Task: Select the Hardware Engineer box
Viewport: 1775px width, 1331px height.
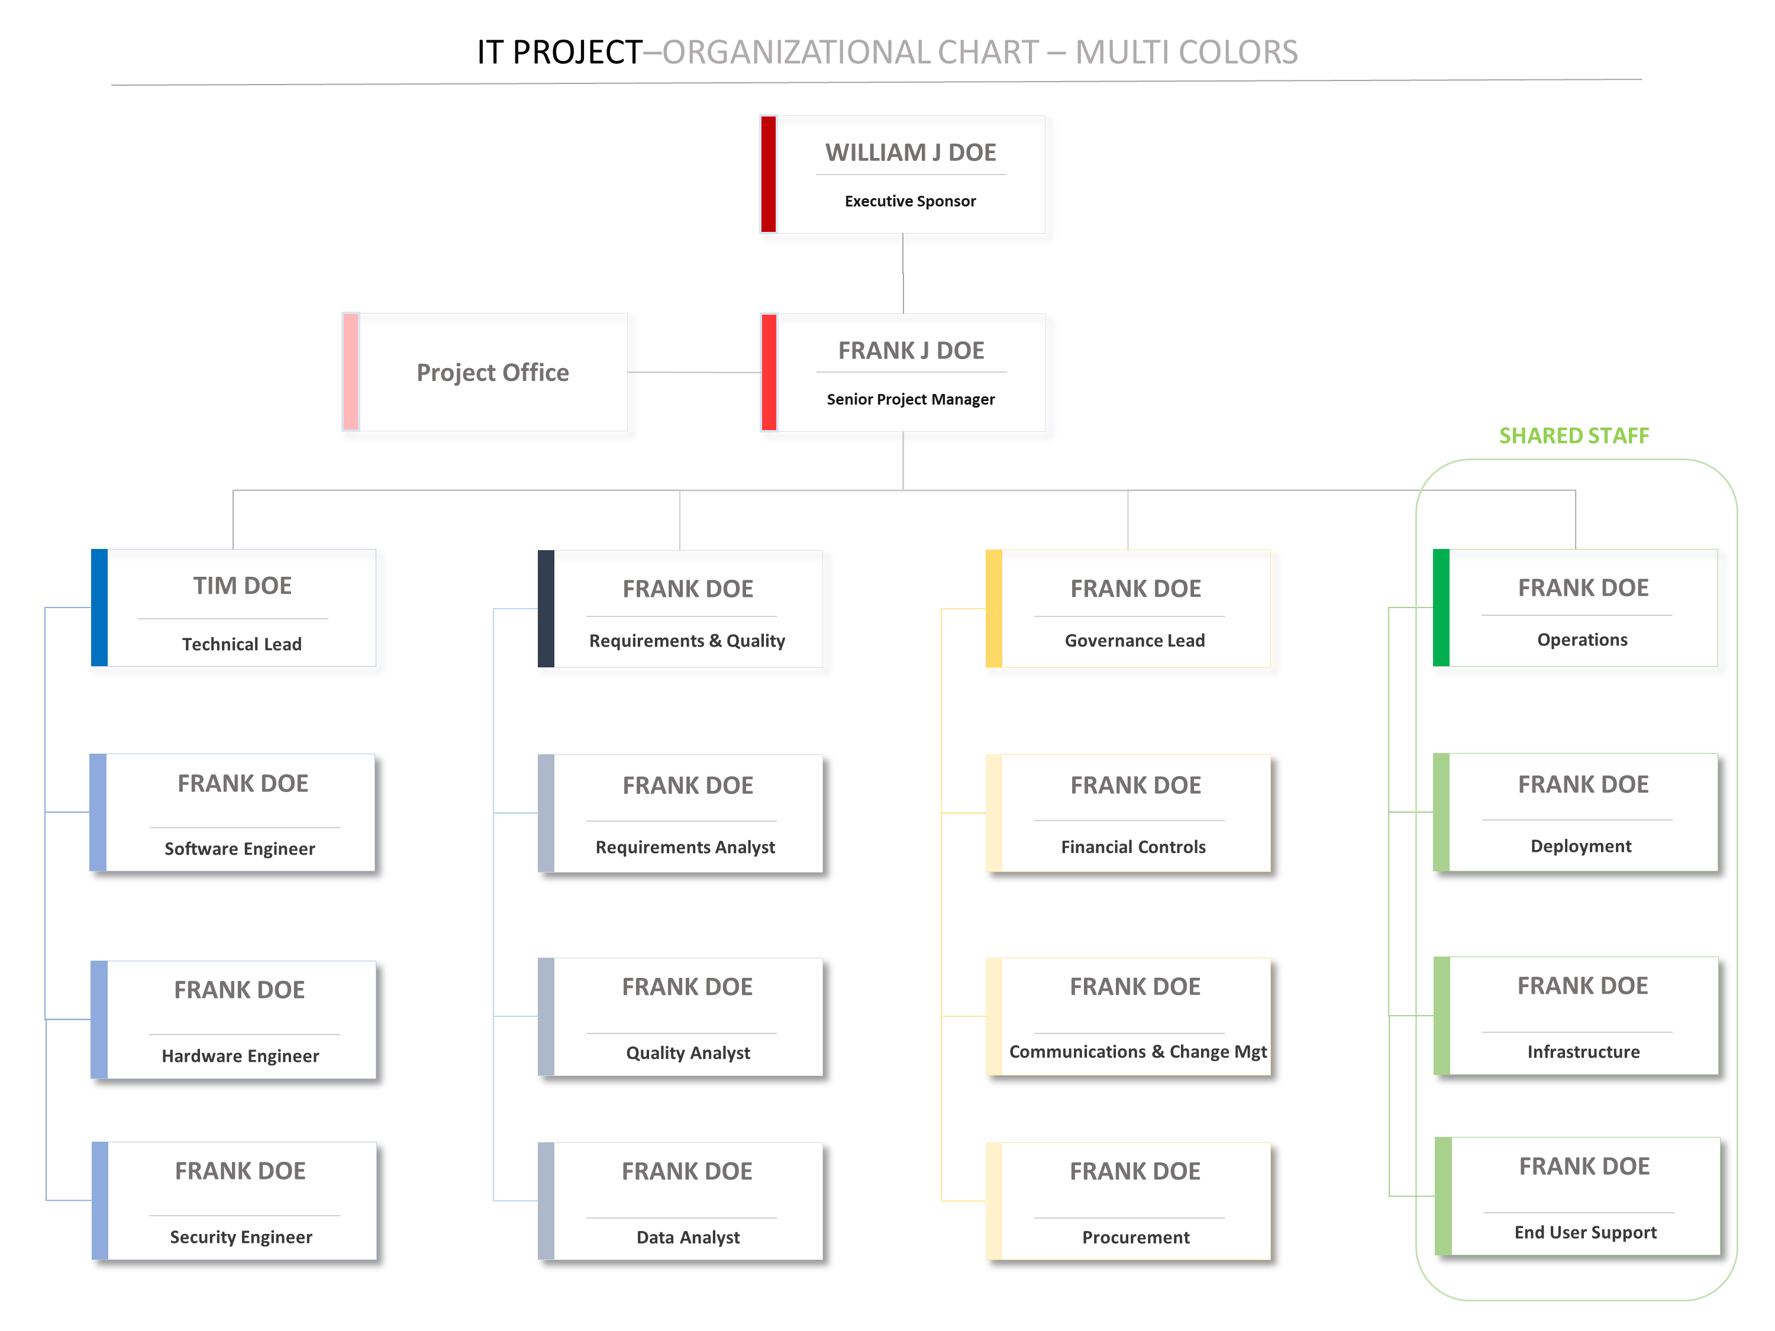Action: point(241,1019)
